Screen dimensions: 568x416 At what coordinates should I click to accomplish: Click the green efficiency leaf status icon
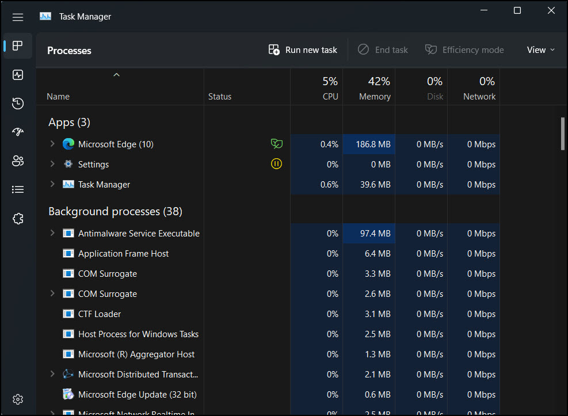pos(276,144)
